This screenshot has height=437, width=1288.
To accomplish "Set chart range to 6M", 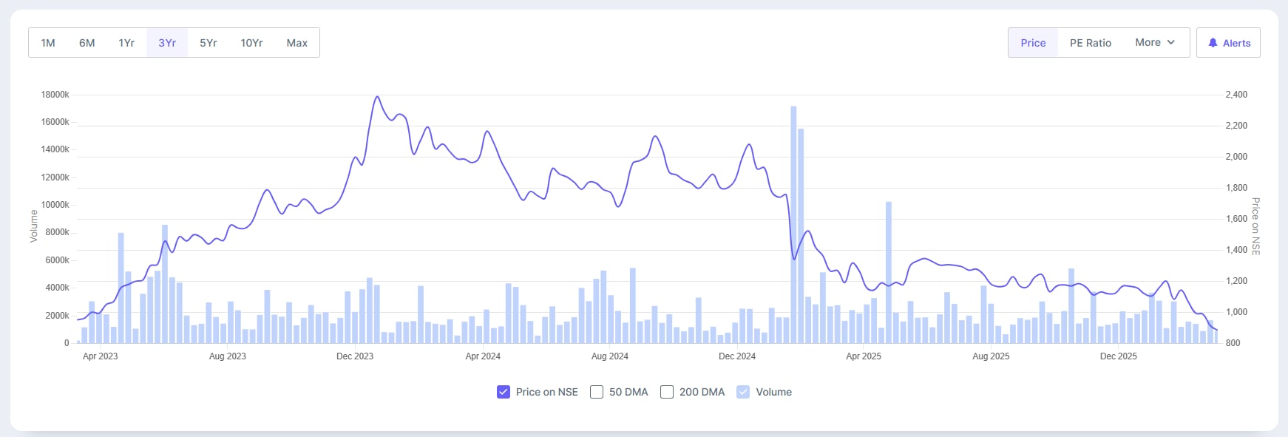I will (87, 43).
